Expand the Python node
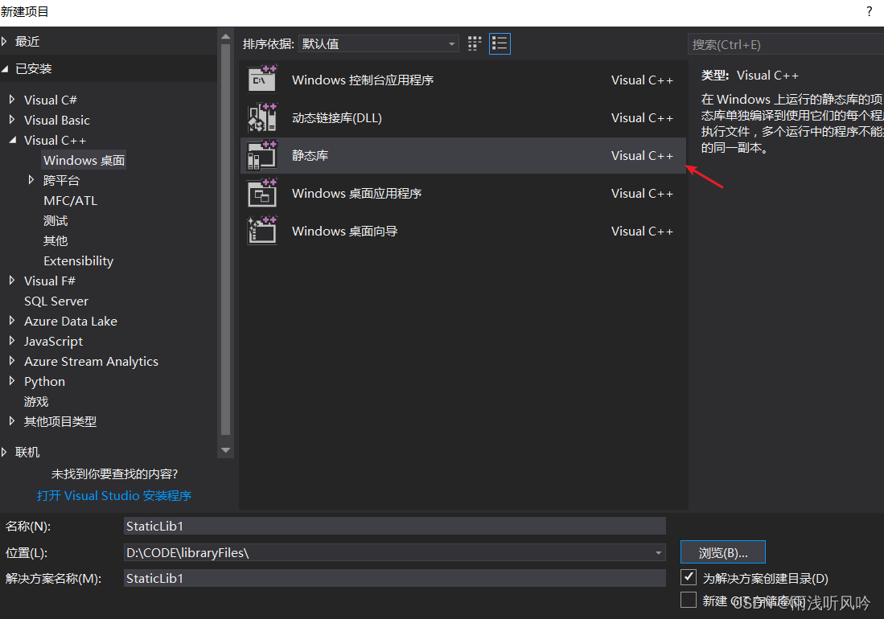Image resolution: width=884 pixels, height=619 pixels. [12, 381]
